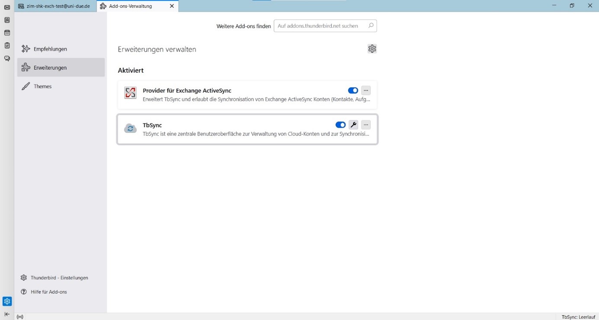Open more options for TbSync
This screenshot has height=320, width=599.
(x=366, y=125)
